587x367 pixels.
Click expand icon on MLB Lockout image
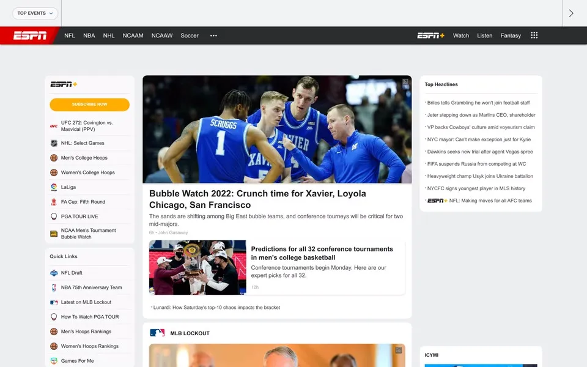click(x=399, y=350)
